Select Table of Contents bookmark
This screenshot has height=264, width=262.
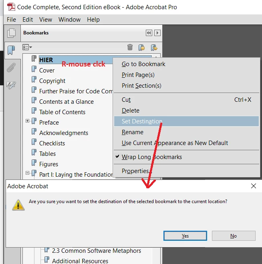[62, 112]
